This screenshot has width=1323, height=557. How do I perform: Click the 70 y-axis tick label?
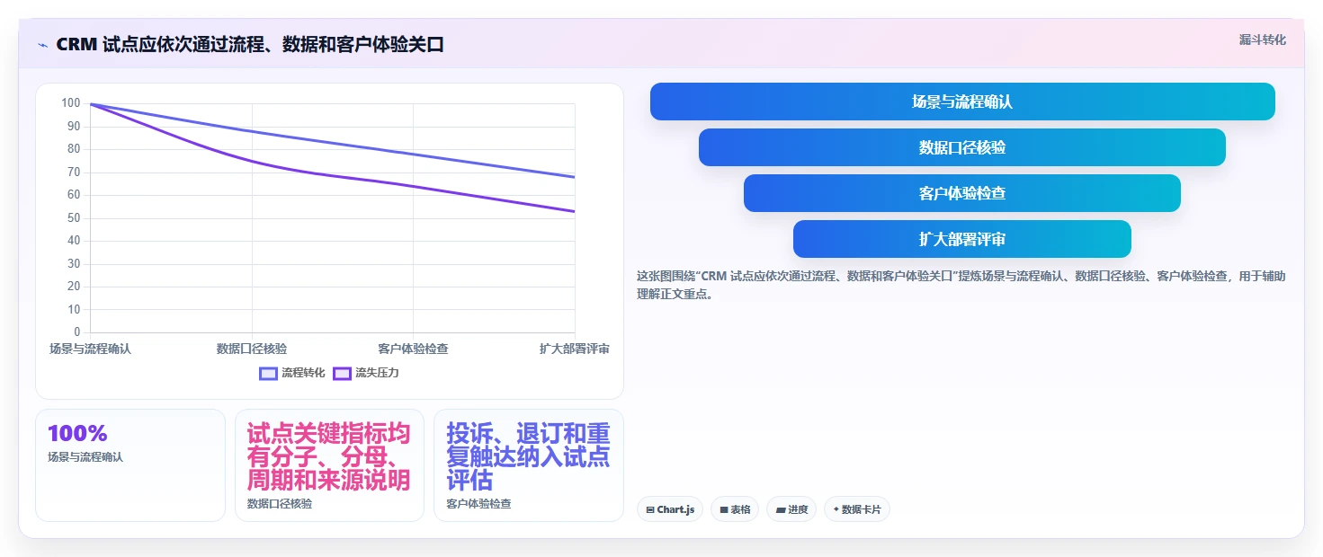pyautogui.click(x=74, y=172)
